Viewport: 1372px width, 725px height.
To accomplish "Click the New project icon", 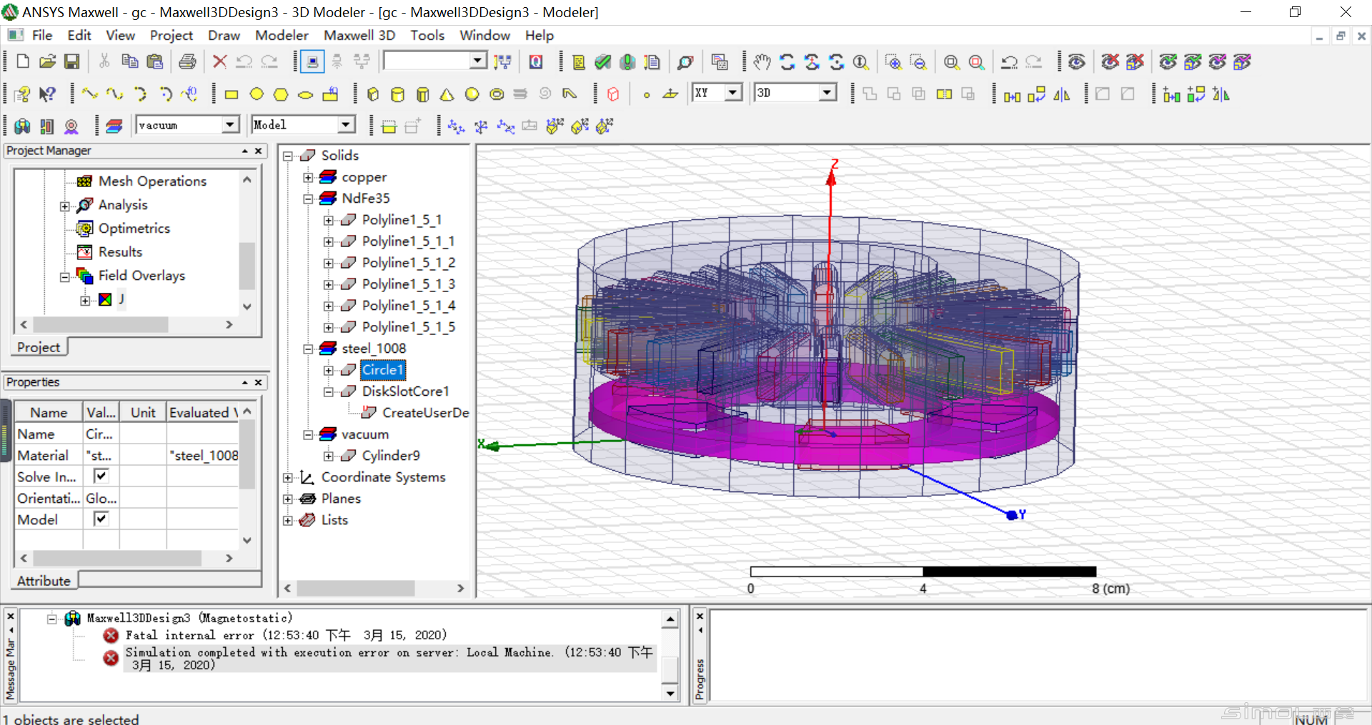I will [23, 62].
